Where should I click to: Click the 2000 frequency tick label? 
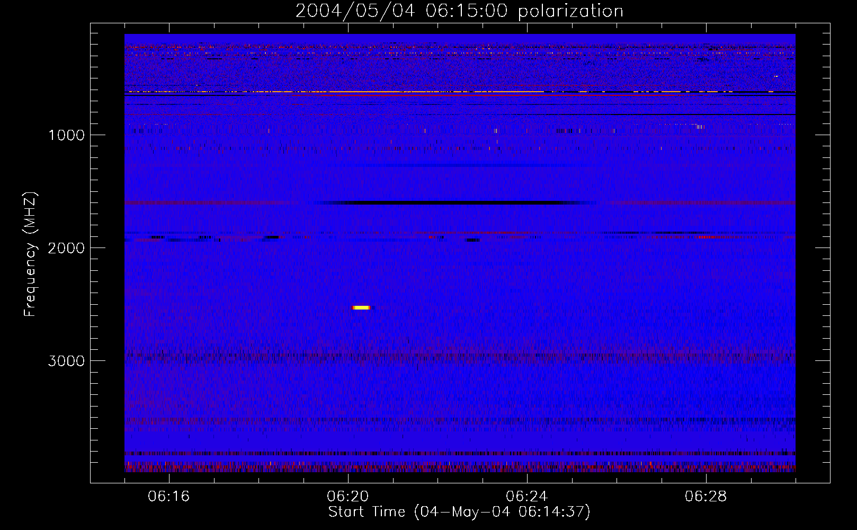click(66, 248)
